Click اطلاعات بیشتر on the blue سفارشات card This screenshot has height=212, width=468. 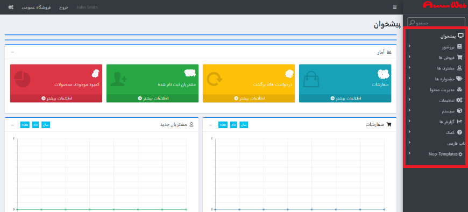tap(345, 98)
